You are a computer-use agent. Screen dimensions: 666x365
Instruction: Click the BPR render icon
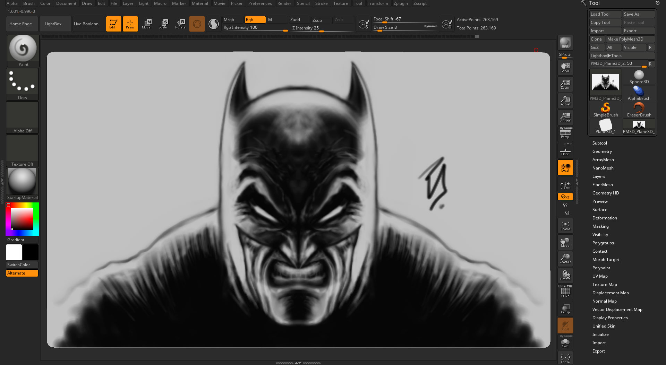coord(565,43)
